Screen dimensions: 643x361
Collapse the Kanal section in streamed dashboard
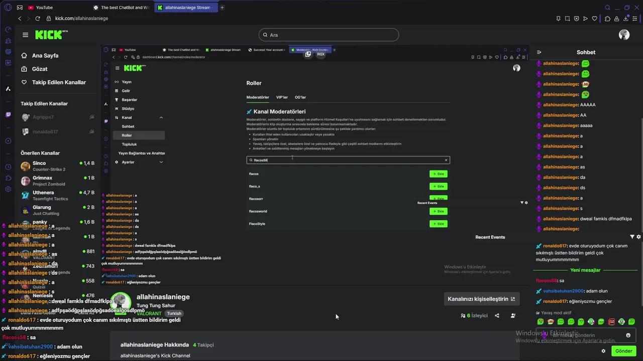(161, 117)
